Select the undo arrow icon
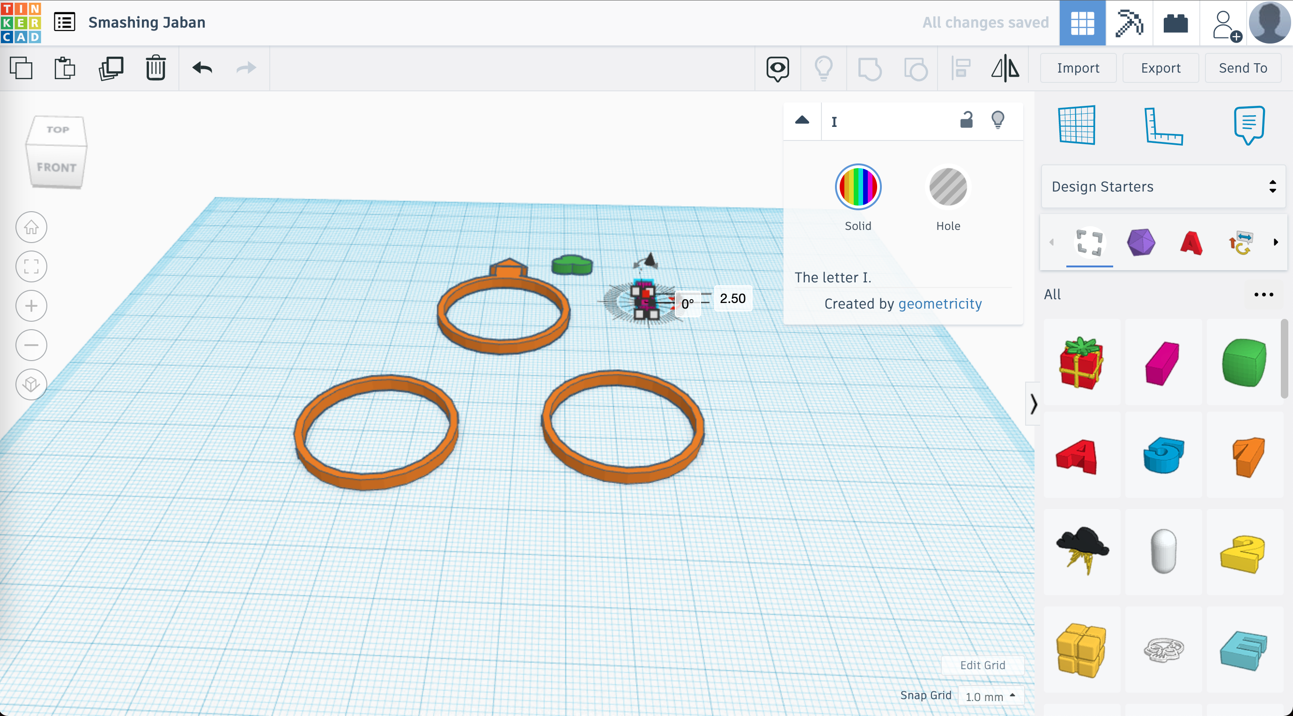This screenshot has height=716, width=1293. pos(202,68)
